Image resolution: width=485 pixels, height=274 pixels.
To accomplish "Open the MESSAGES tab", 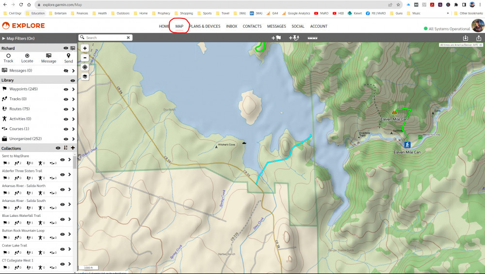I will click(276, 26).
